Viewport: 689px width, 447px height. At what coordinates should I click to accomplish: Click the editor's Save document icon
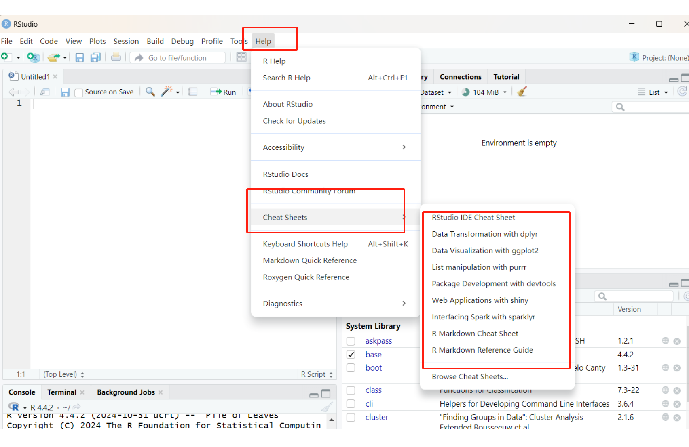(65, 92)
